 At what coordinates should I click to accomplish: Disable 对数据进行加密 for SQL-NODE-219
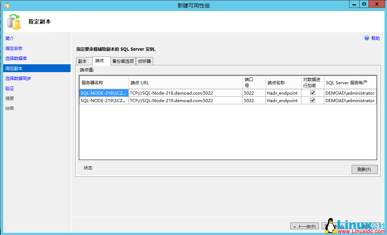pyautogui.click(x=313, y=100)
